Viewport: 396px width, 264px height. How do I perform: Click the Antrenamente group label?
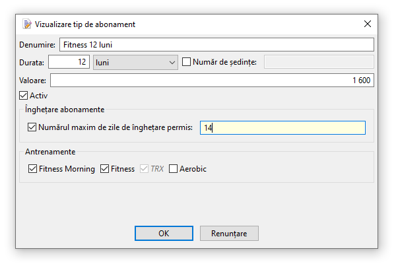pyautogui.click(x=49, y=151)
